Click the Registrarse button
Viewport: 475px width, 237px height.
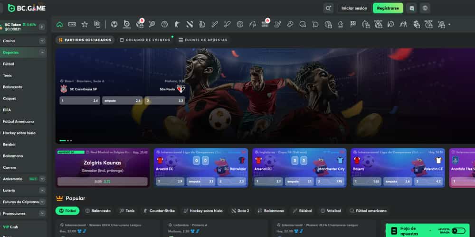[x=388, y=8]
